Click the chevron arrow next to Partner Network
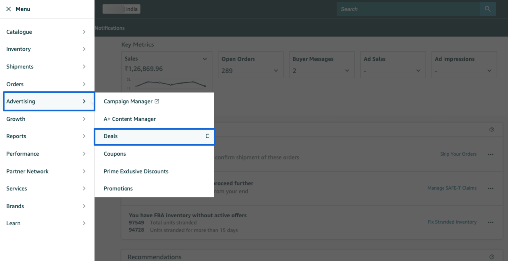Viewport: 508px width, 261px height. click(x=84, y=171)
